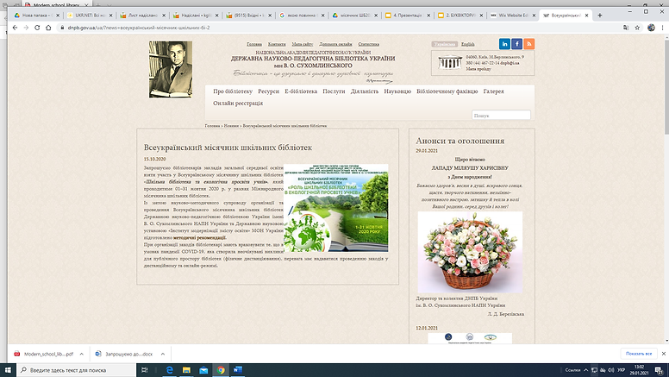Open the 'Онлайн реєстрація' menu item
This screenshot has height=377, width=669.
[x=238, y=104]
